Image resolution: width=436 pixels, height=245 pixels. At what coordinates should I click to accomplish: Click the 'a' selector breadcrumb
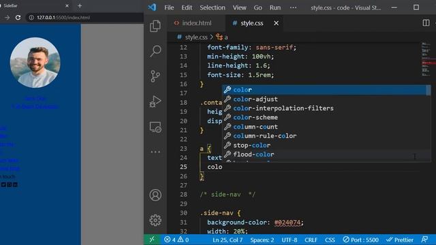click(222, 37)
